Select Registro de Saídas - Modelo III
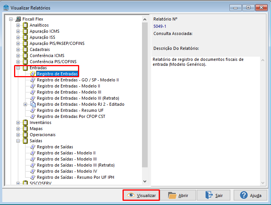The height and width of the screenshot is (205, 271). 67,159
